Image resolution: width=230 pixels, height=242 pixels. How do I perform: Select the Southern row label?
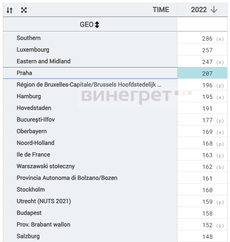(x=29, y=38)
